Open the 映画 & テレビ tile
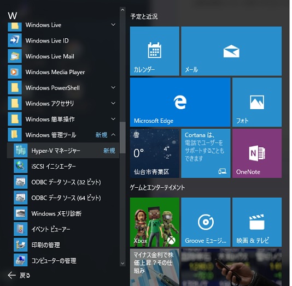Screen dimensions: 292x286 (x=257, y=222)
